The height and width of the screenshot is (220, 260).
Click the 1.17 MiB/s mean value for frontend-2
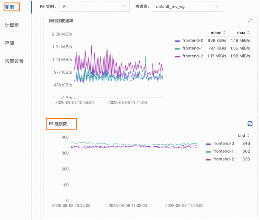(x=217, y=56)
